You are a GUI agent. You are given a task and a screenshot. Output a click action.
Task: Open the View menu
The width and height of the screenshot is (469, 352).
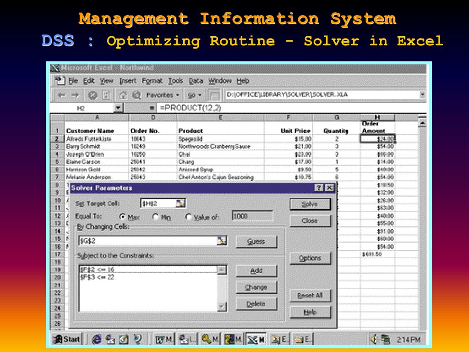click(x=107, y=81)
